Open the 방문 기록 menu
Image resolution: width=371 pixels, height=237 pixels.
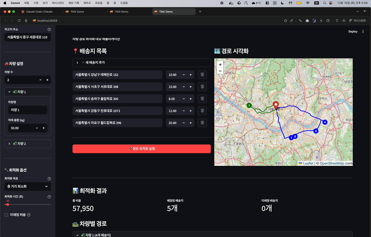[74, 3]
